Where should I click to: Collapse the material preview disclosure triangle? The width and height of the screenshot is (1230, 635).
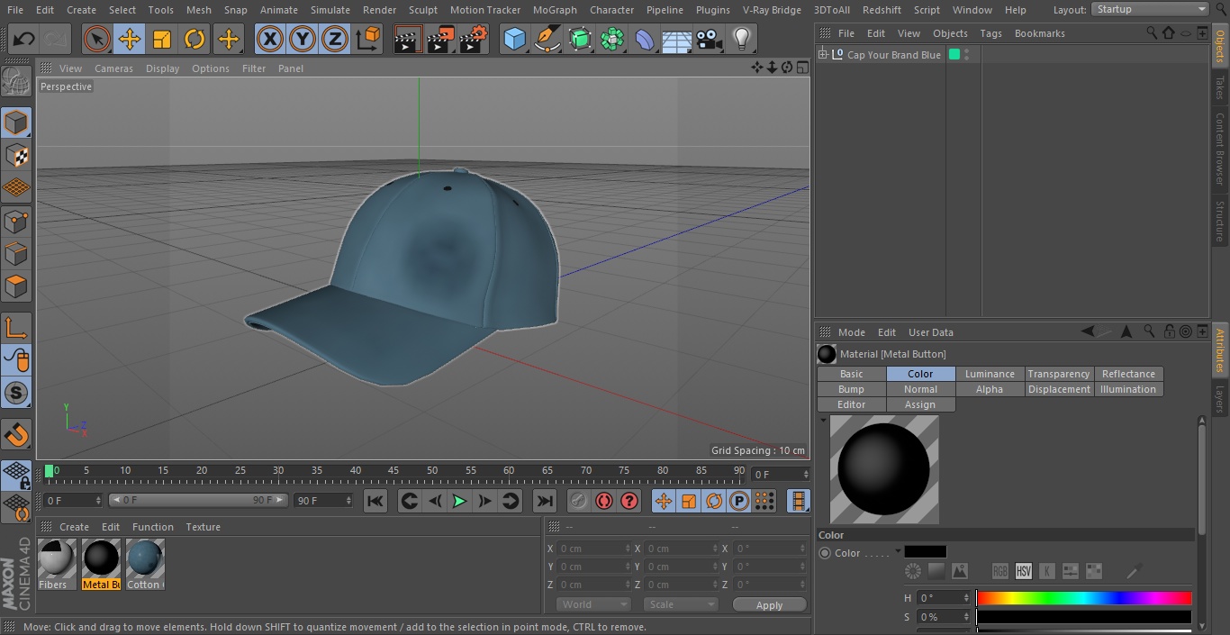(x=823, y=421)
